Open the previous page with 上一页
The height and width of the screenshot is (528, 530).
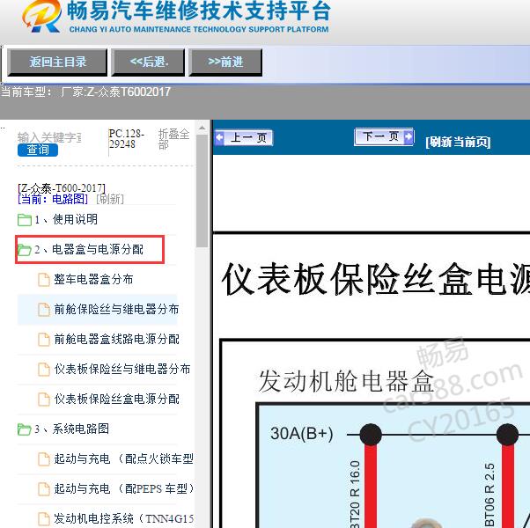(x=244, y=138)
